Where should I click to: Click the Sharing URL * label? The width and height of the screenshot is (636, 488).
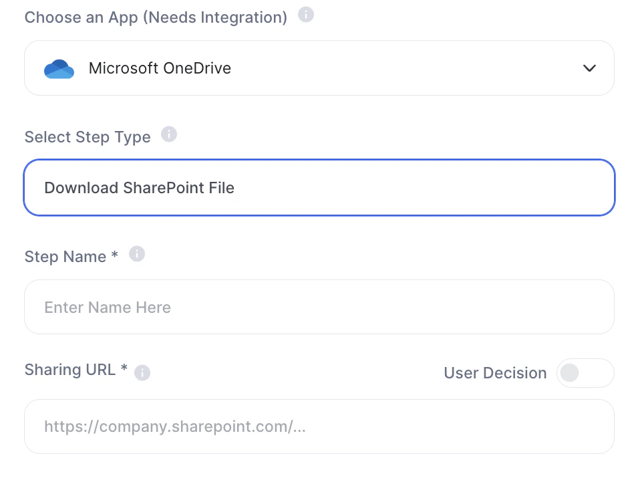(x=76, y=370)
